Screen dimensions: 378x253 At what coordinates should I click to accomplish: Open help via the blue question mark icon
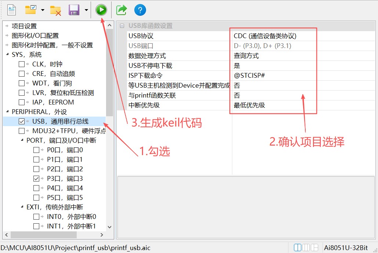click(x=140, y=10)
